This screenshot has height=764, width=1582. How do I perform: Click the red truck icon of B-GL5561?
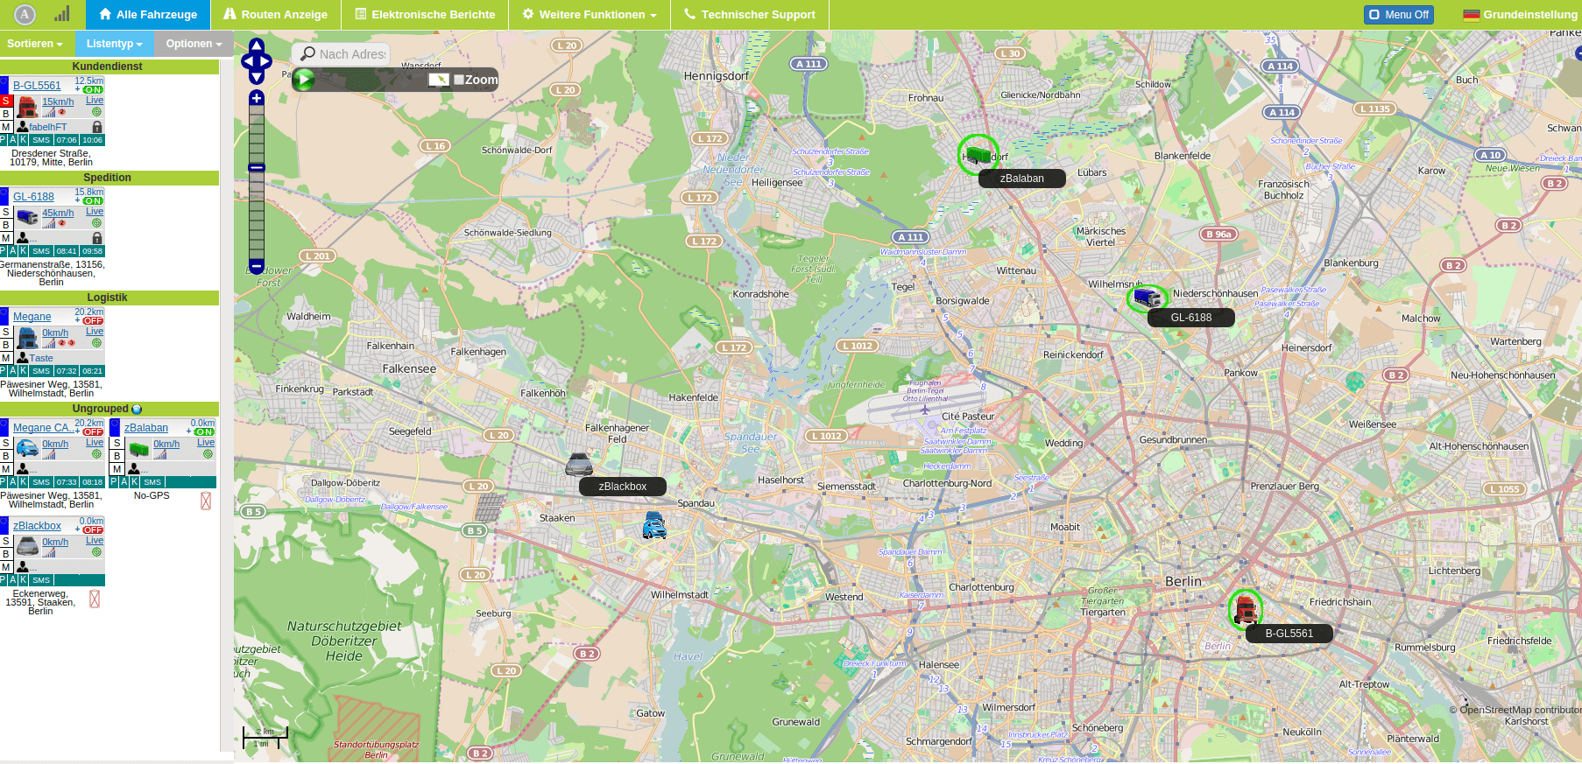pos(27,107)
